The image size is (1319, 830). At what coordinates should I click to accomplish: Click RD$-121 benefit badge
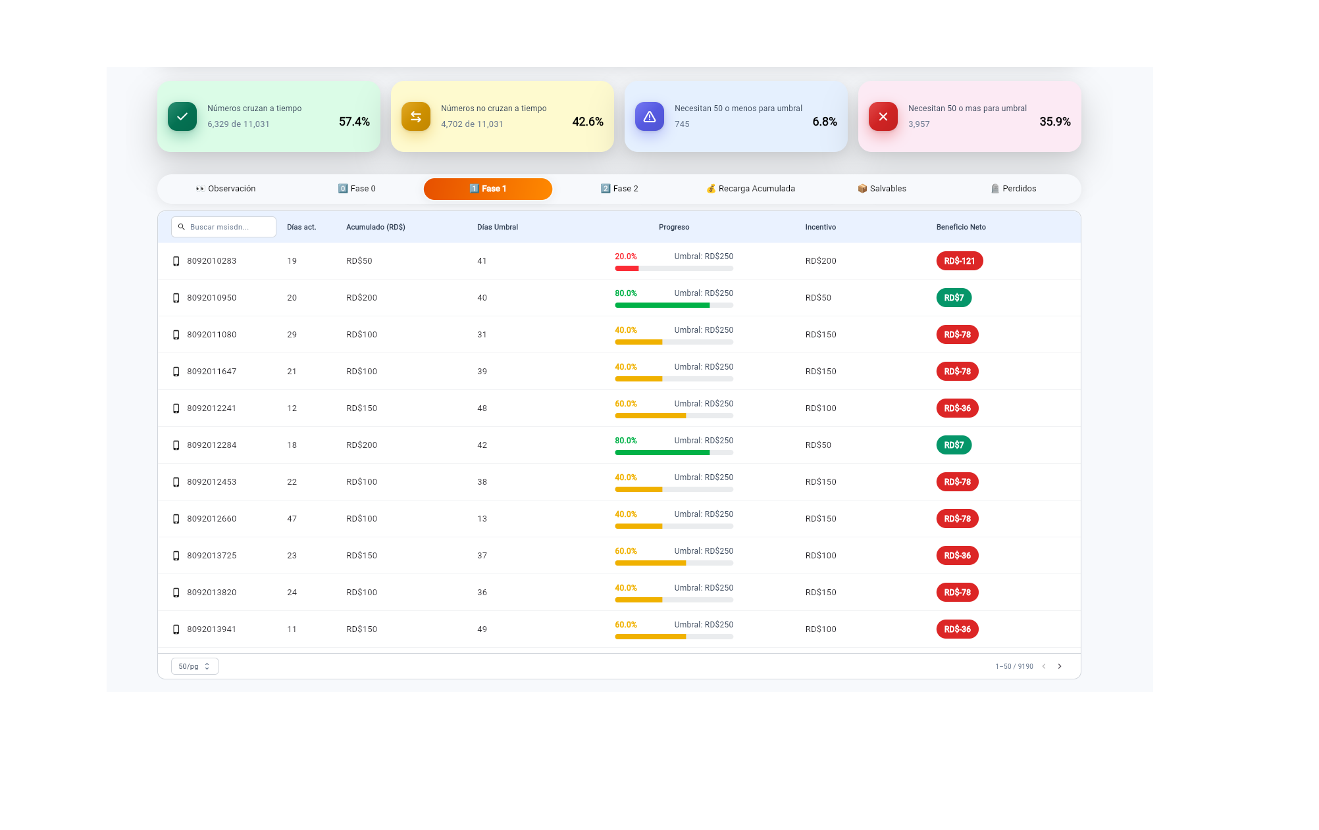click(x=959, y=261)
